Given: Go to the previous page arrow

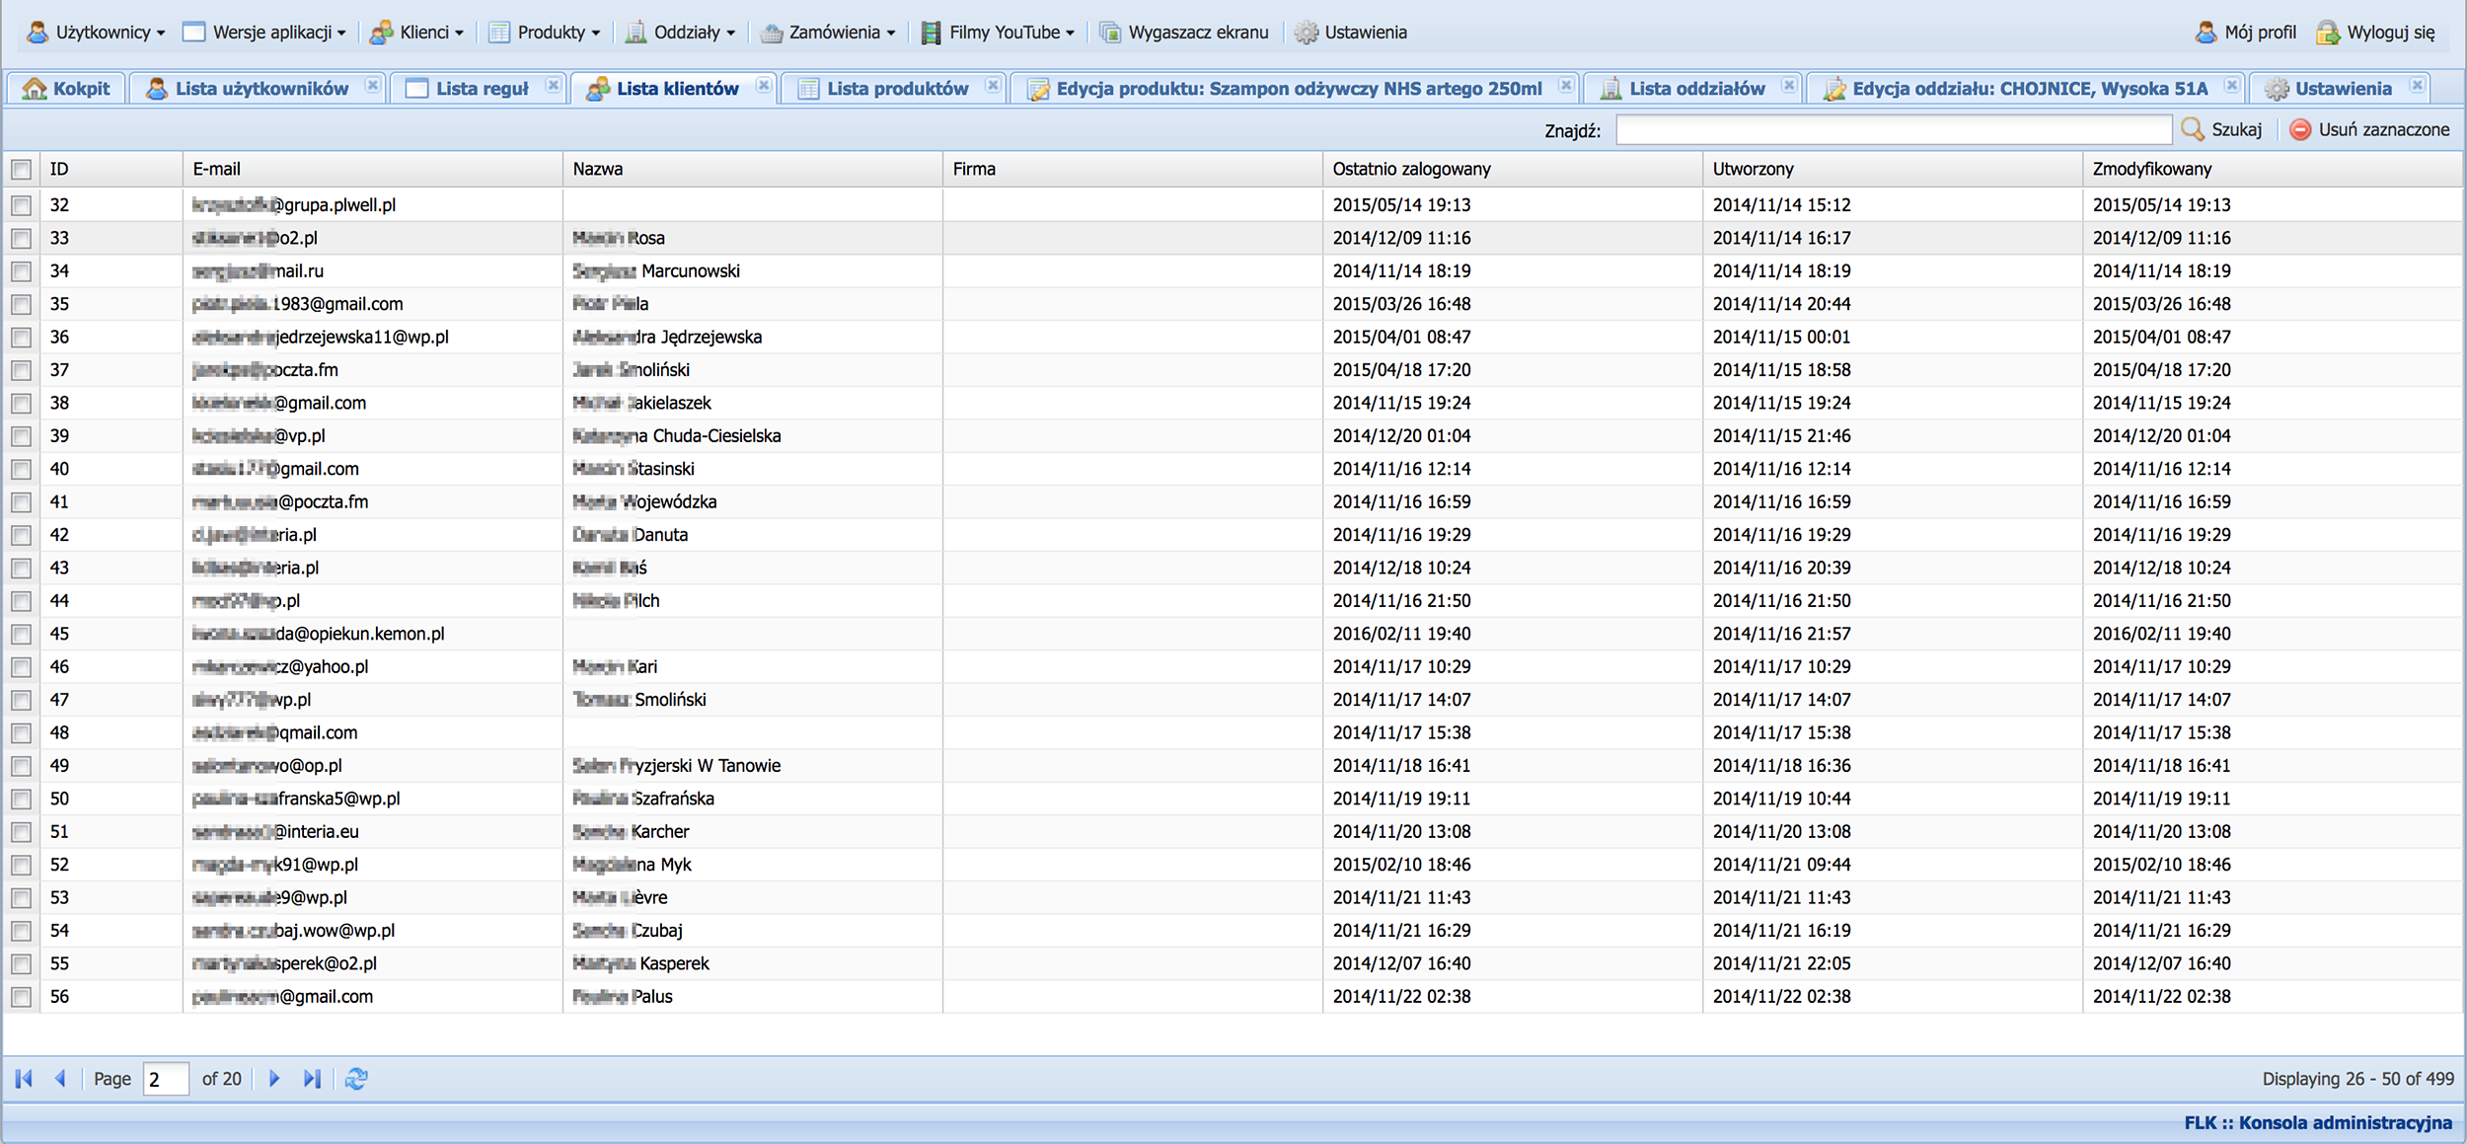Looking at the screenshot, I should [61, 1079].
